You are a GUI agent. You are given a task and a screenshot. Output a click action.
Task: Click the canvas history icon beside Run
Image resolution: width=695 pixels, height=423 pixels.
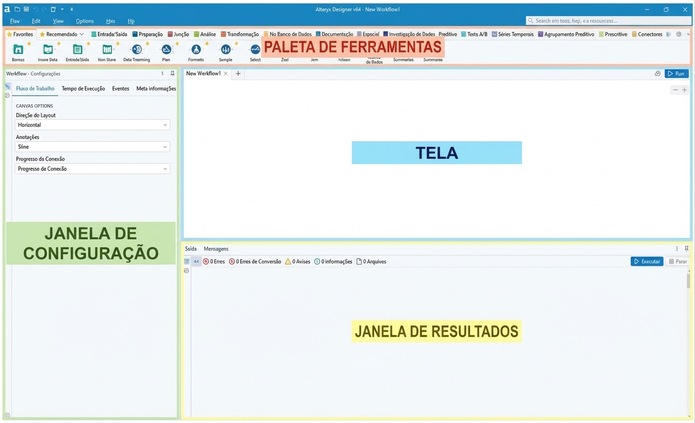[657, 73]
